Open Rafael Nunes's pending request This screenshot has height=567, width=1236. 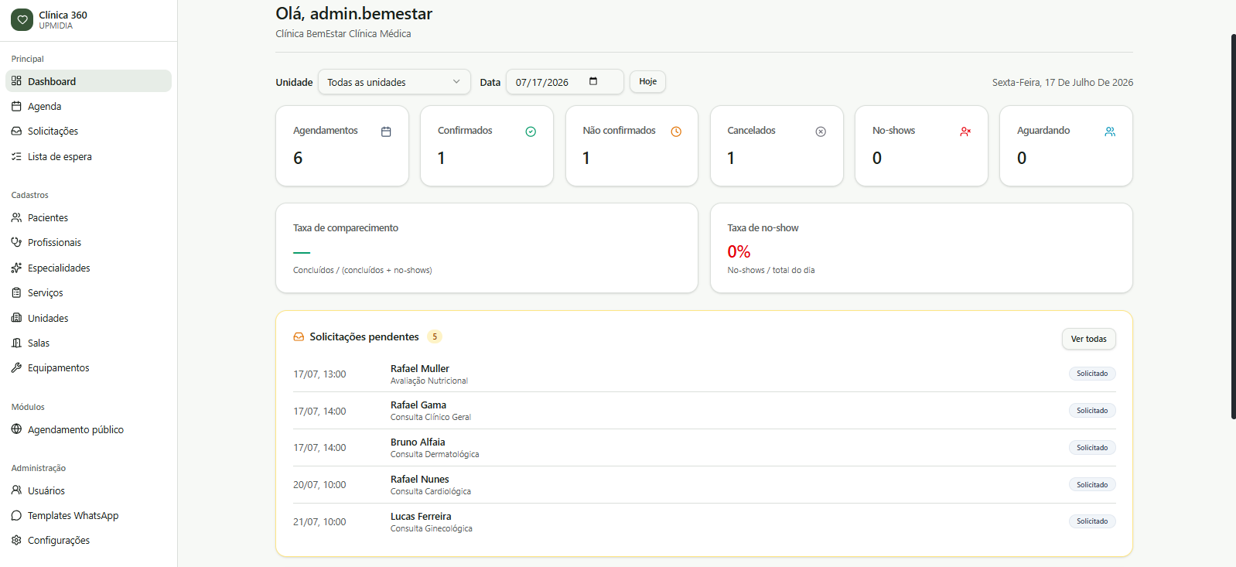coord(704,485)
